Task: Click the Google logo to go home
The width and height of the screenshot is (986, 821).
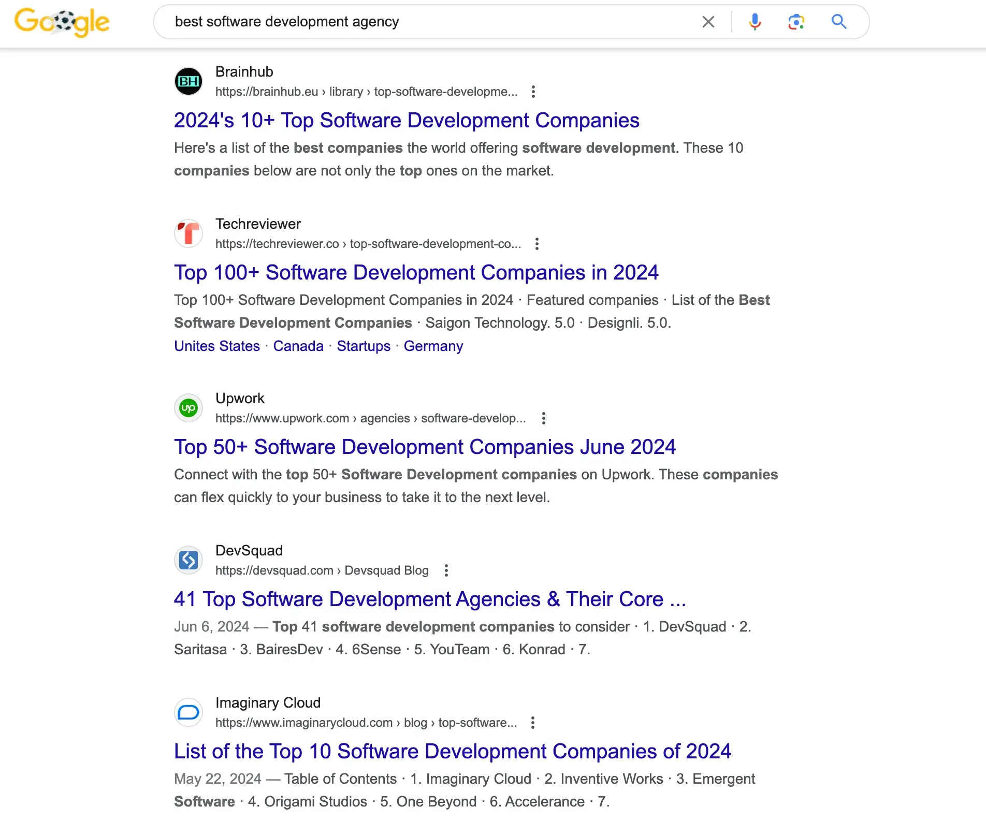Action: click(x=62, y=22)
